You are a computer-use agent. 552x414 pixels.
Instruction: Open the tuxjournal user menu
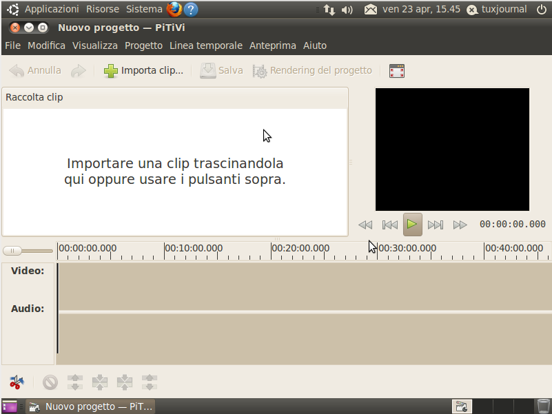[497, 10]
